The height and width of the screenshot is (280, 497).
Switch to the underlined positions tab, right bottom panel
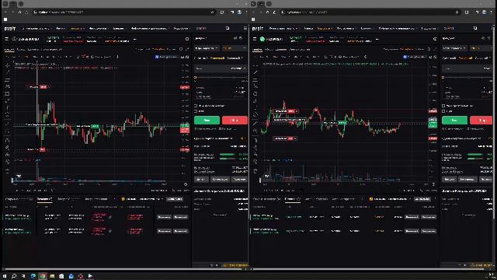coord(292,199)
